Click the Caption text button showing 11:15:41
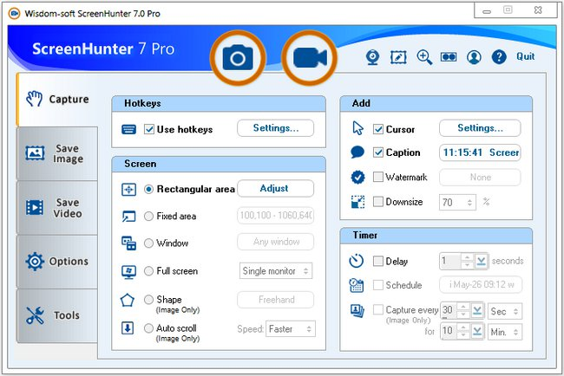Viewport: 564px width, 376px height. click(x=480, y=152)
